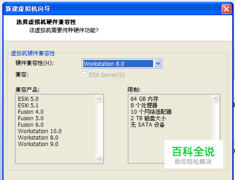Close the New Virtual Machine Wizard window
The width and height of the screenshot is (235, 180).
coord(227,9)
